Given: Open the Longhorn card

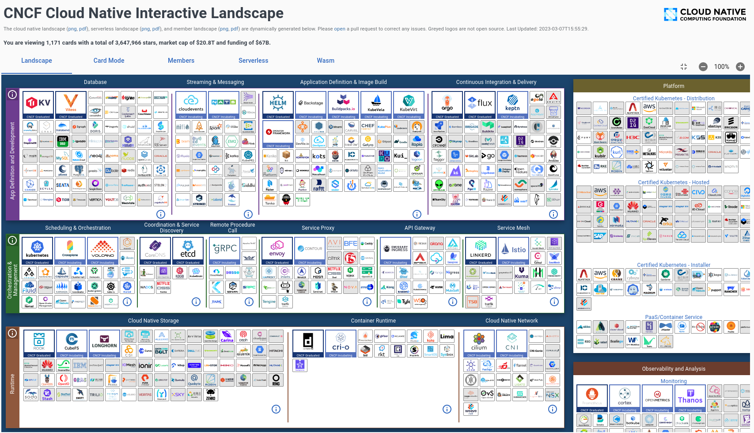Looking at the screenshot, I should [x=105, y=344].
